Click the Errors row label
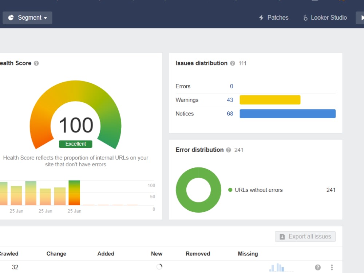The width and height of the screenshot is (364, 273). point(183,86)
